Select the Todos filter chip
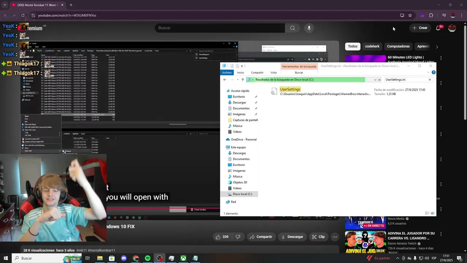 click(x=353, y=46)
